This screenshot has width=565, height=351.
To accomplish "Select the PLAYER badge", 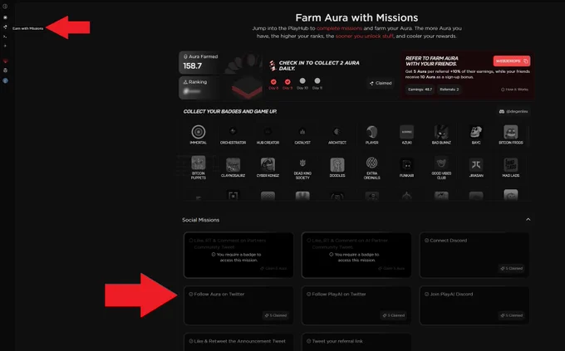I will (372, 134).
